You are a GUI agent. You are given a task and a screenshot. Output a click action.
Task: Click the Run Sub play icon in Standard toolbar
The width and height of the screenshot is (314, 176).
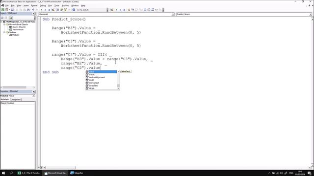tap(41, 10)
